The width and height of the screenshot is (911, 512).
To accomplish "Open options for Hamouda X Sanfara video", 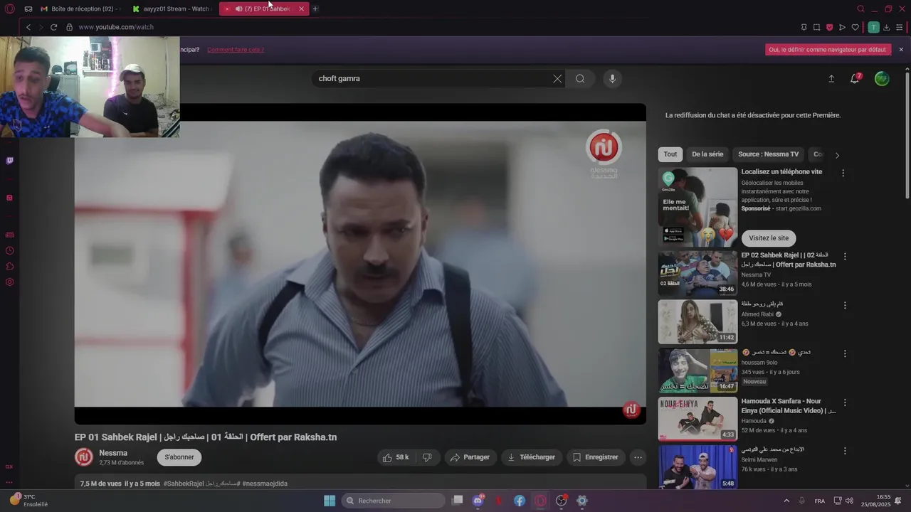I will 845,402.
